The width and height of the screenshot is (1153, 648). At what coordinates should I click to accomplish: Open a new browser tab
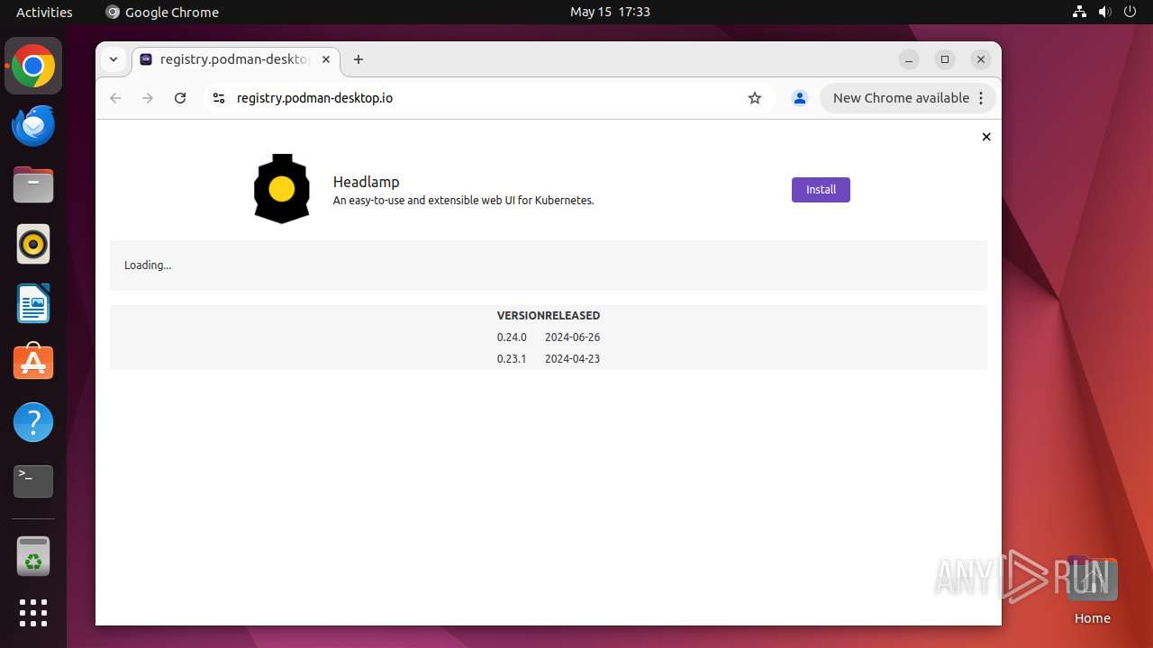(x=359, y=59)
